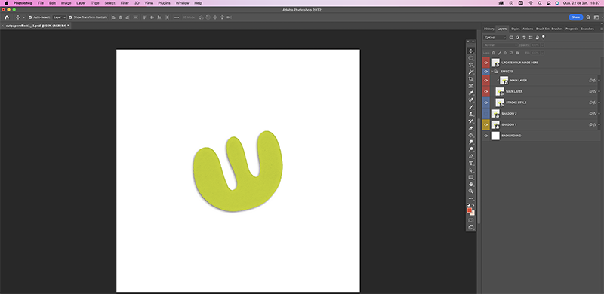The width and height of the screenshot is (604, 294).
Task: Select the Magic Wand tool
Action: click(470, 72)
